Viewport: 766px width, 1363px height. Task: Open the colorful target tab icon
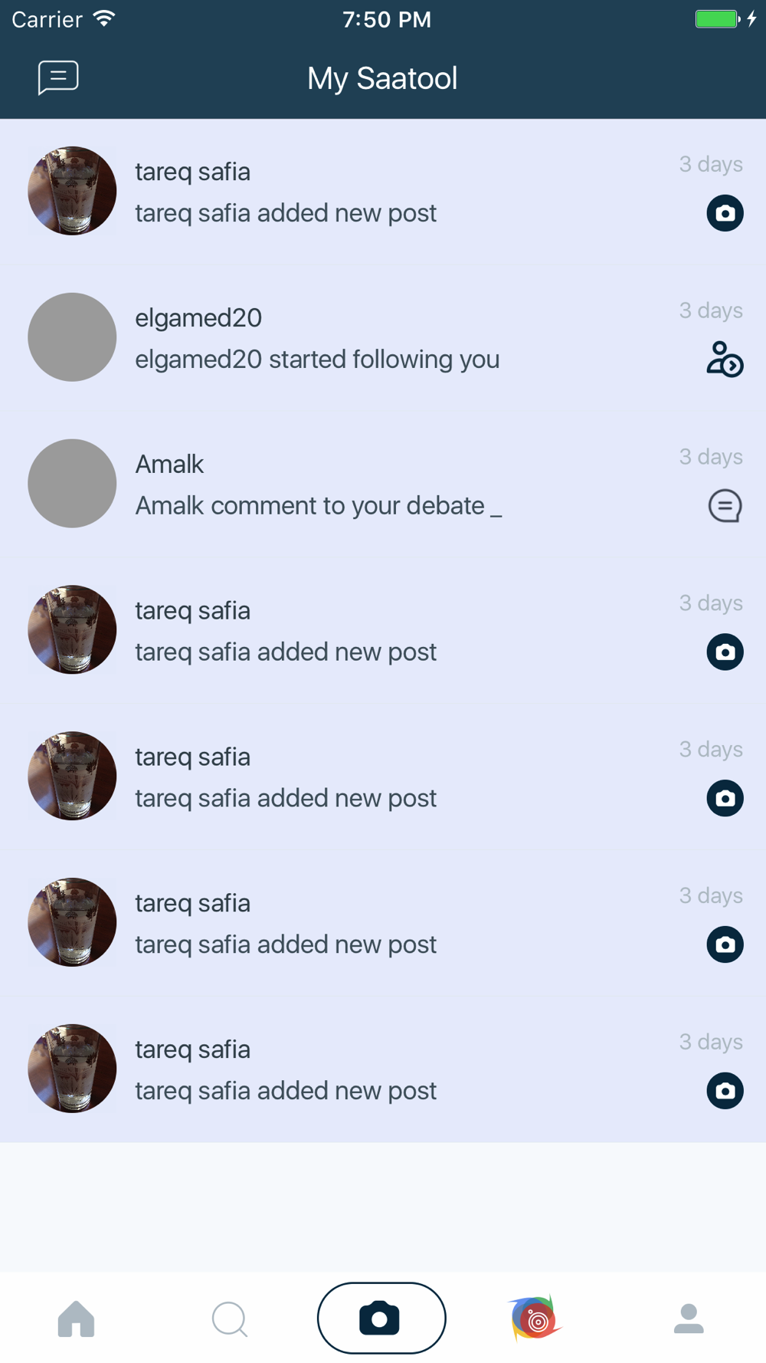535,1319
